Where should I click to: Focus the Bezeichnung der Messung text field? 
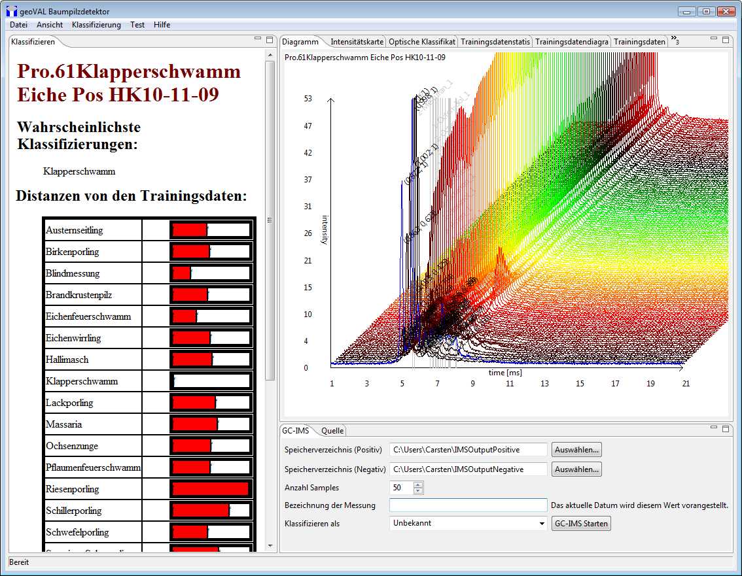point(468,505)
